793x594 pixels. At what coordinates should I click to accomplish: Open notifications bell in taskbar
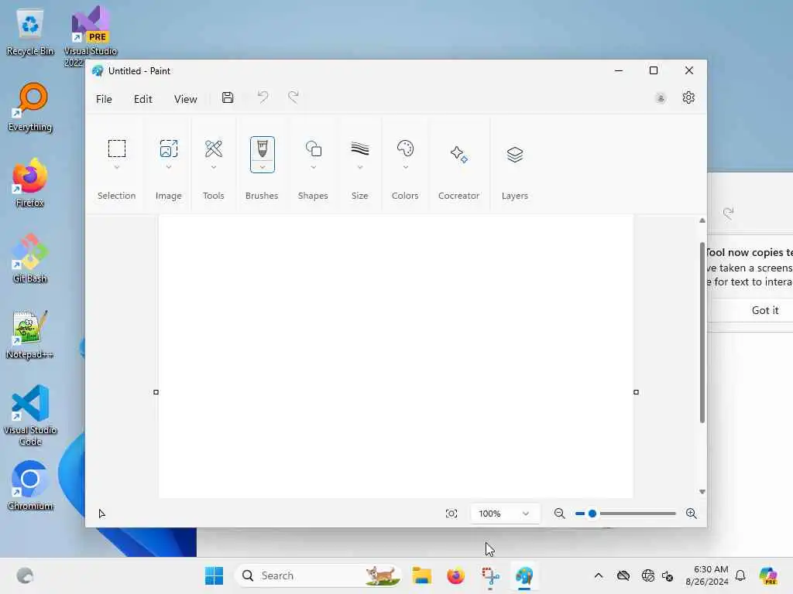click(740, 575)
